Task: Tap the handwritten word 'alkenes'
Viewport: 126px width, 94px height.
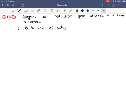Action: (97, 15)
